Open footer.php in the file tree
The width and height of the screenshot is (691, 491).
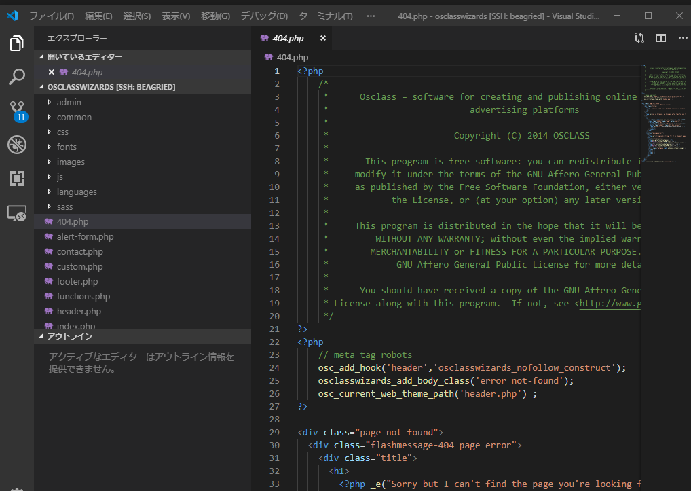143,282
